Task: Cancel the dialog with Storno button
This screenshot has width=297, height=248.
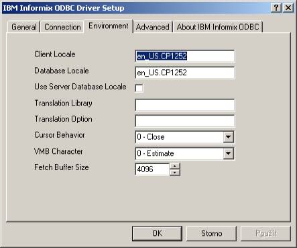Action: coord(211,233)
